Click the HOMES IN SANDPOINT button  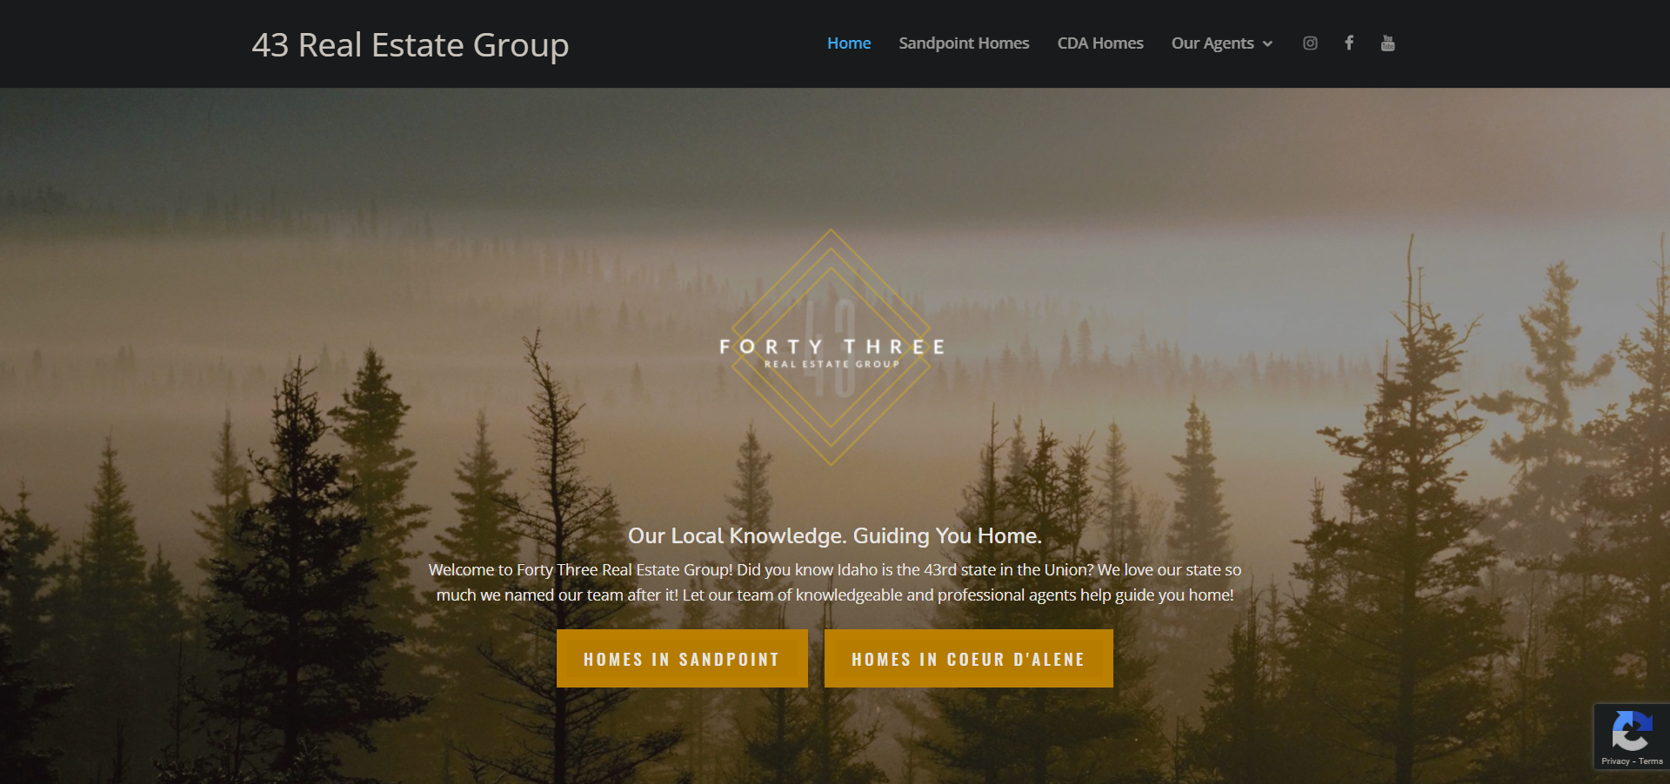click(682, 659)
